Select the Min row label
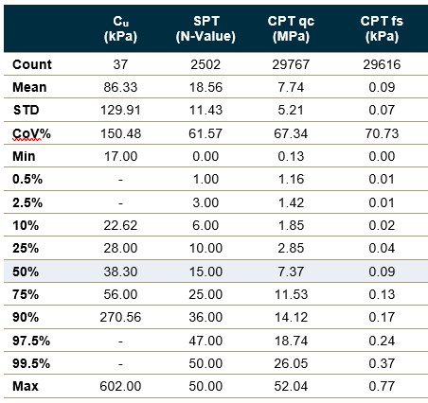 coord(24,156)
